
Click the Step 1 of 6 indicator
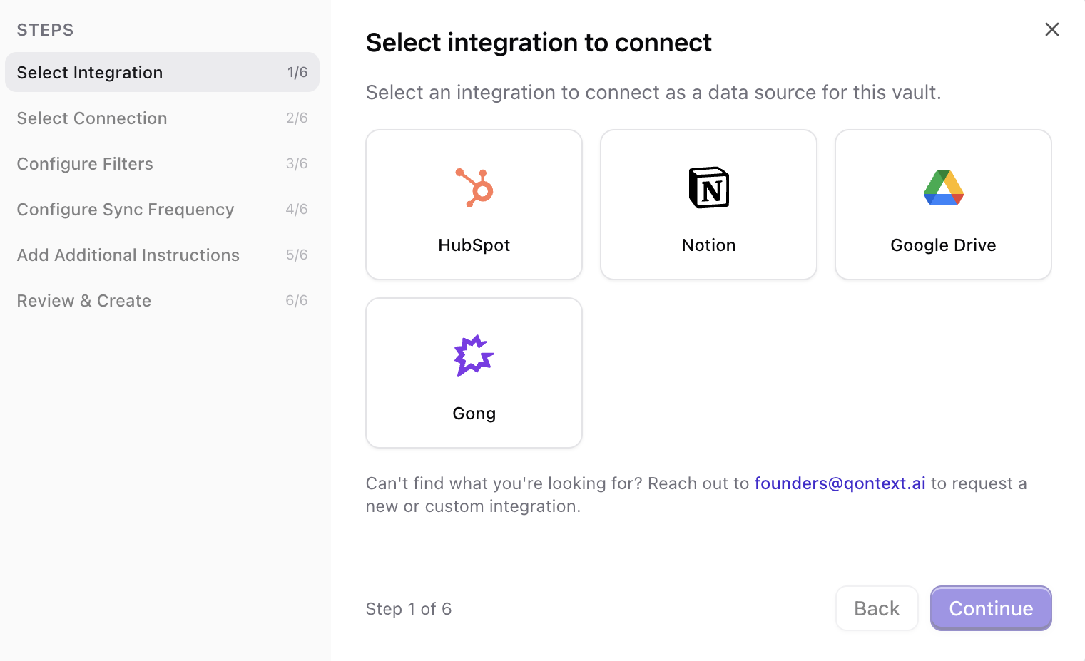(x=409, y=608)
